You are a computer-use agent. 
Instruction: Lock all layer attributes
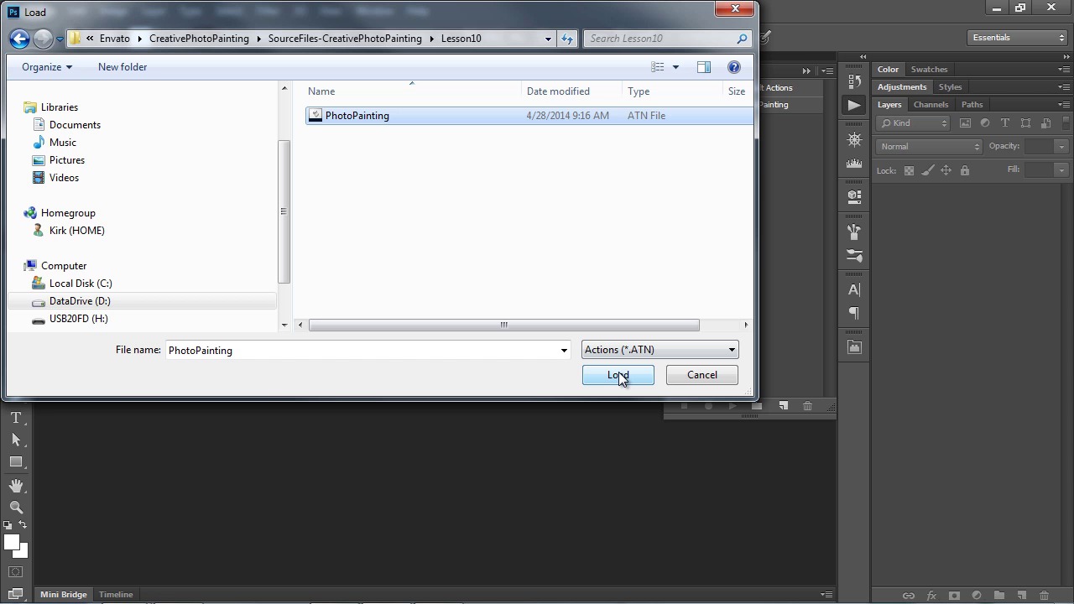(965, 170)
